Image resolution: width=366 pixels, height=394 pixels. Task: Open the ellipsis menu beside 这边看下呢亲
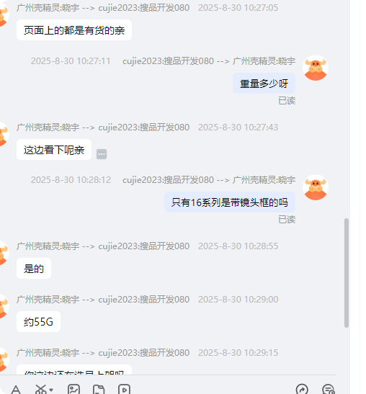pyautogui.click(x=102, y=154)
